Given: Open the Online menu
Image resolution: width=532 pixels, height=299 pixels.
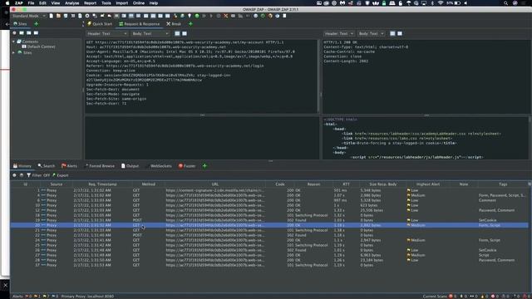Looking at the screenshot, I should (x=139, y=3).
